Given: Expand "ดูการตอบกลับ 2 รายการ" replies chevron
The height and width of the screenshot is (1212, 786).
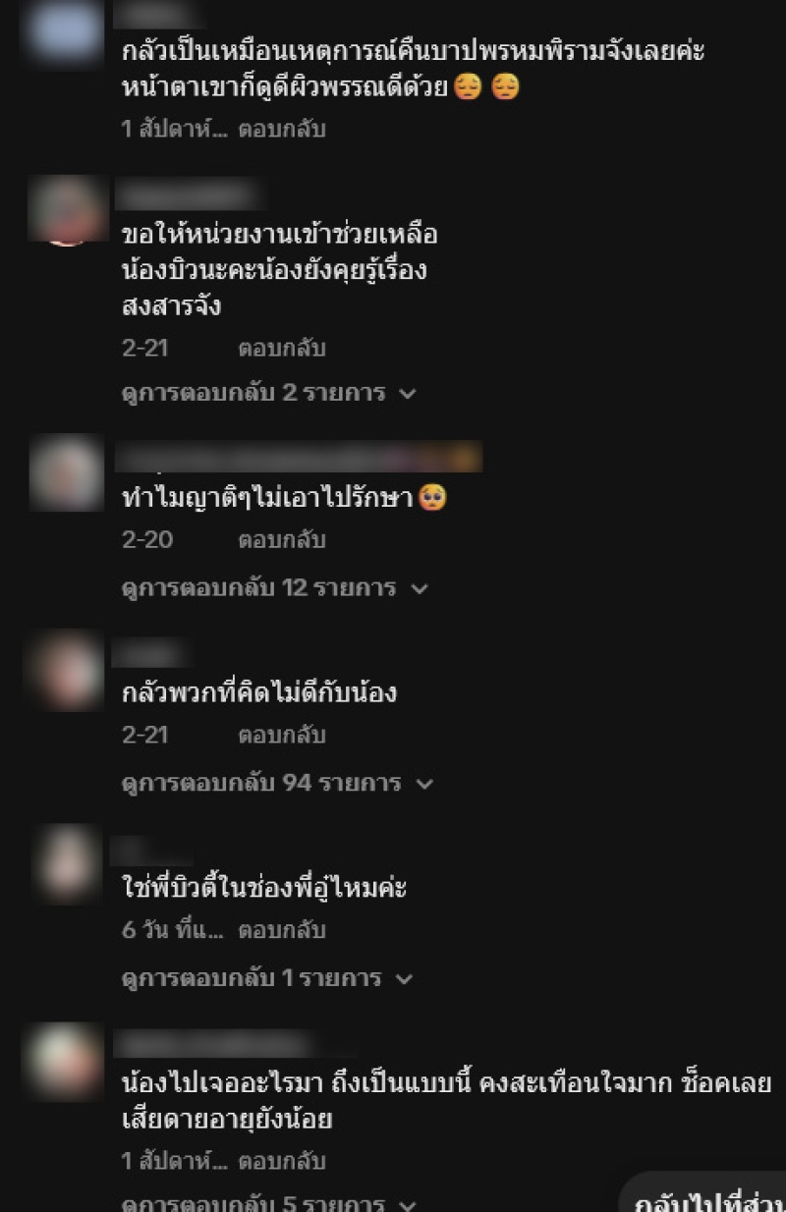Looking at the screenshot, I should click(408, 394).
